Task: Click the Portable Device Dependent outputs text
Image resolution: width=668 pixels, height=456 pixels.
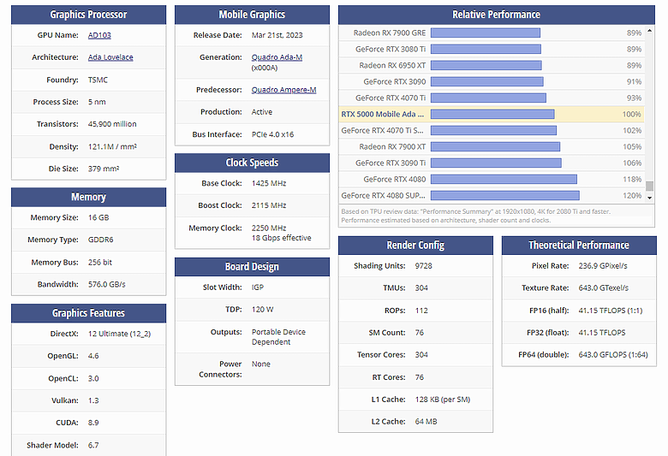Action: coord(278,337)
